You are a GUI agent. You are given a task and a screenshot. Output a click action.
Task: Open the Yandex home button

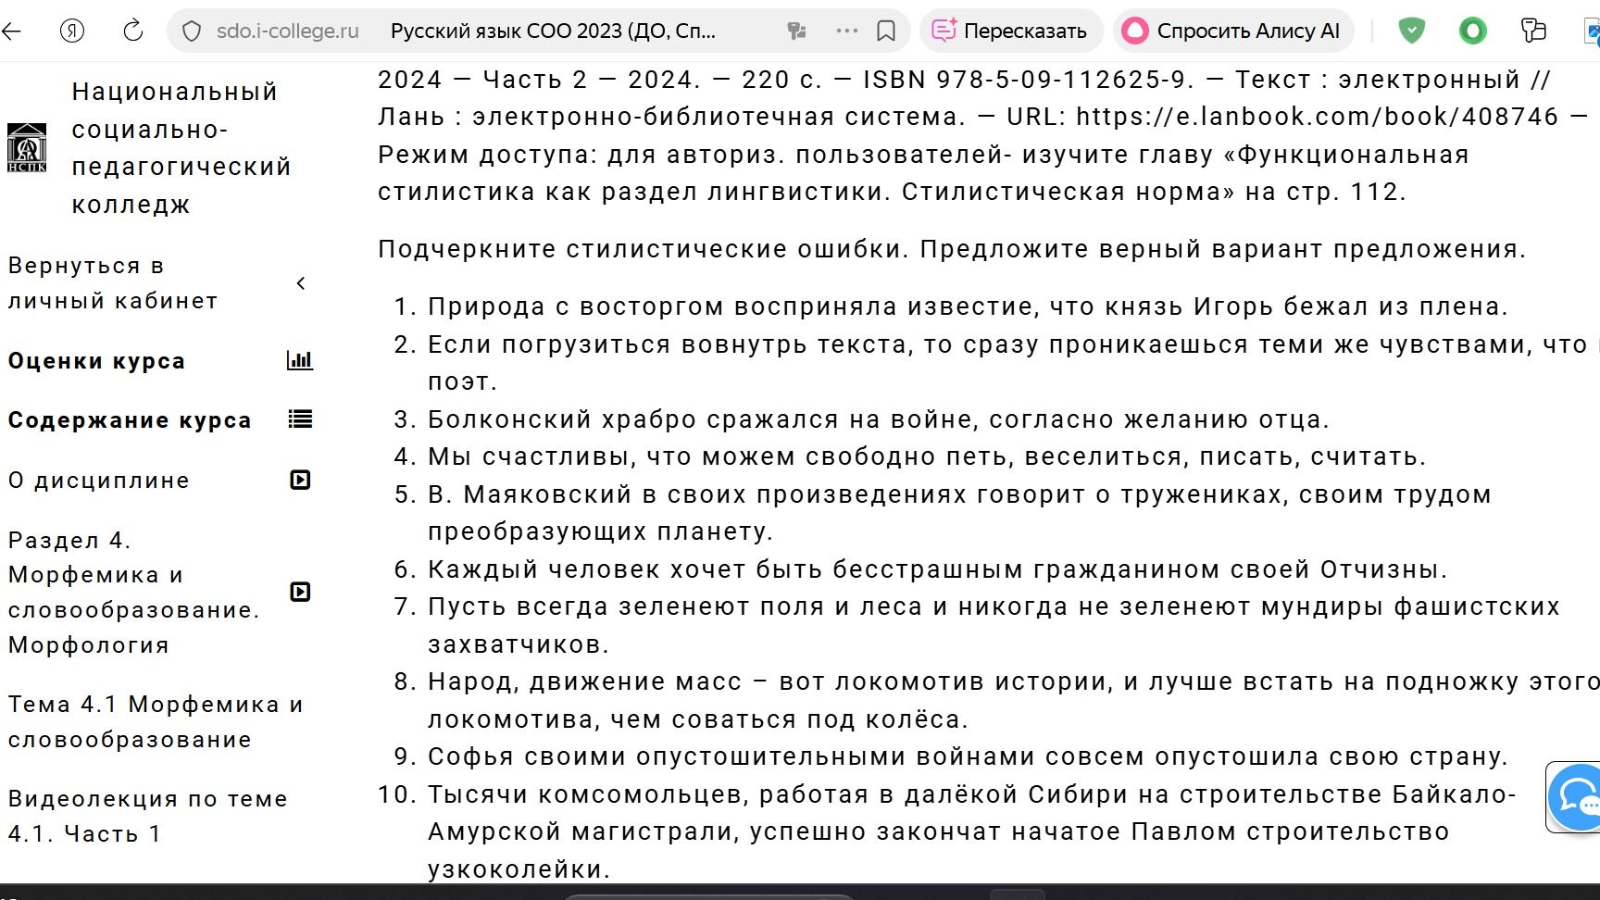72,31
